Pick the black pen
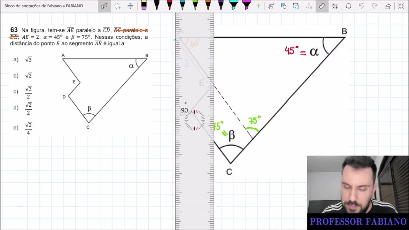The image size is (409, 230). tap(157, 5)
